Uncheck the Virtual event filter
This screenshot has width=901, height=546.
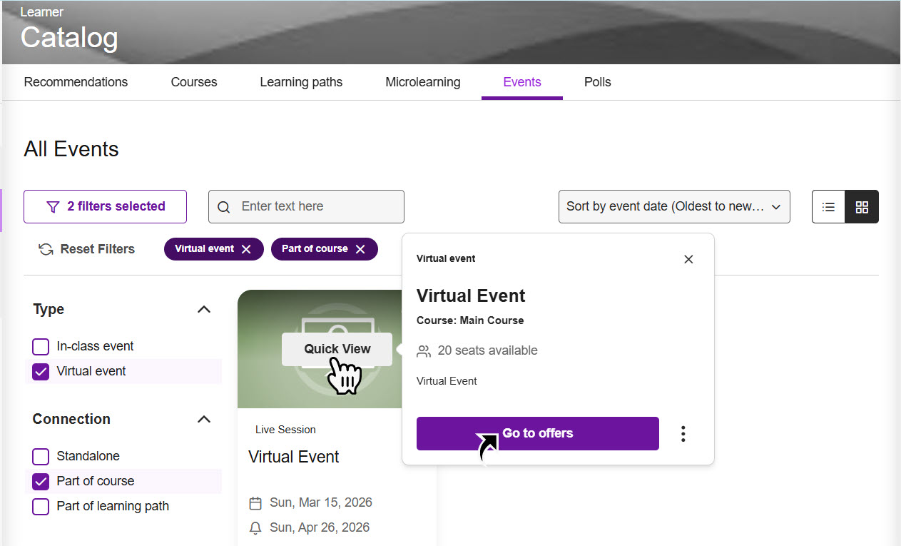point(41,371)
